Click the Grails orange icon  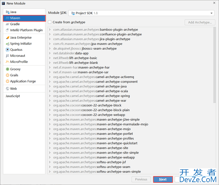(8, 75)
